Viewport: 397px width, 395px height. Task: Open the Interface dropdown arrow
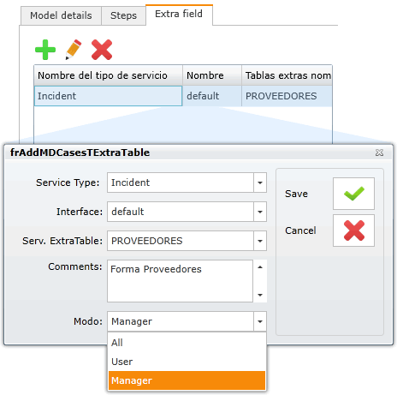coord(260,212)
